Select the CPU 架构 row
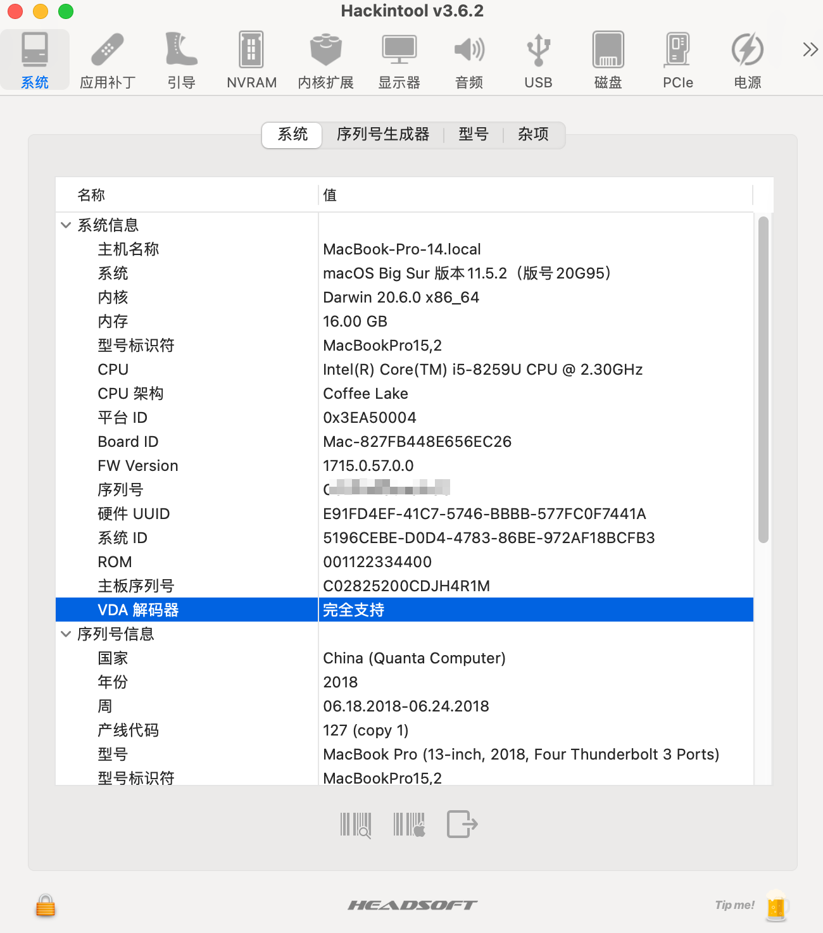The image size is (823, 933). coord(405,394)
